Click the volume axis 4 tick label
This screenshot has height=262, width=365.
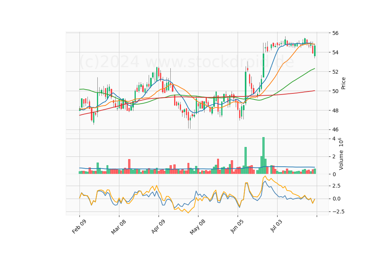tap(334, 139)
